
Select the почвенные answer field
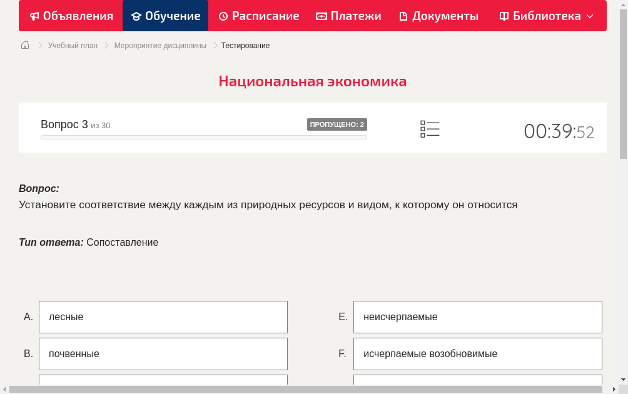click(163, 353)
